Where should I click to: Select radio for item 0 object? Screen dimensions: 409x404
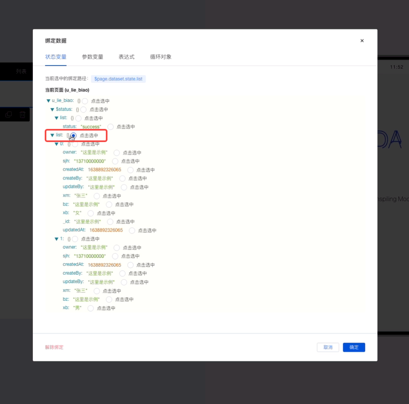75,144
